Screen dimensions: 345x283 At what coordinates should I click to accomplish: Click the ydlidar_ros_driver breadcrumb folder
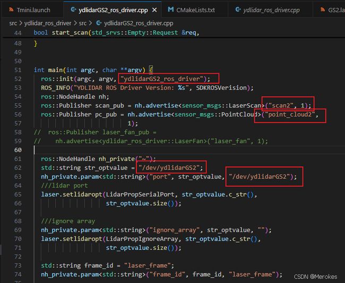(48, 23)
